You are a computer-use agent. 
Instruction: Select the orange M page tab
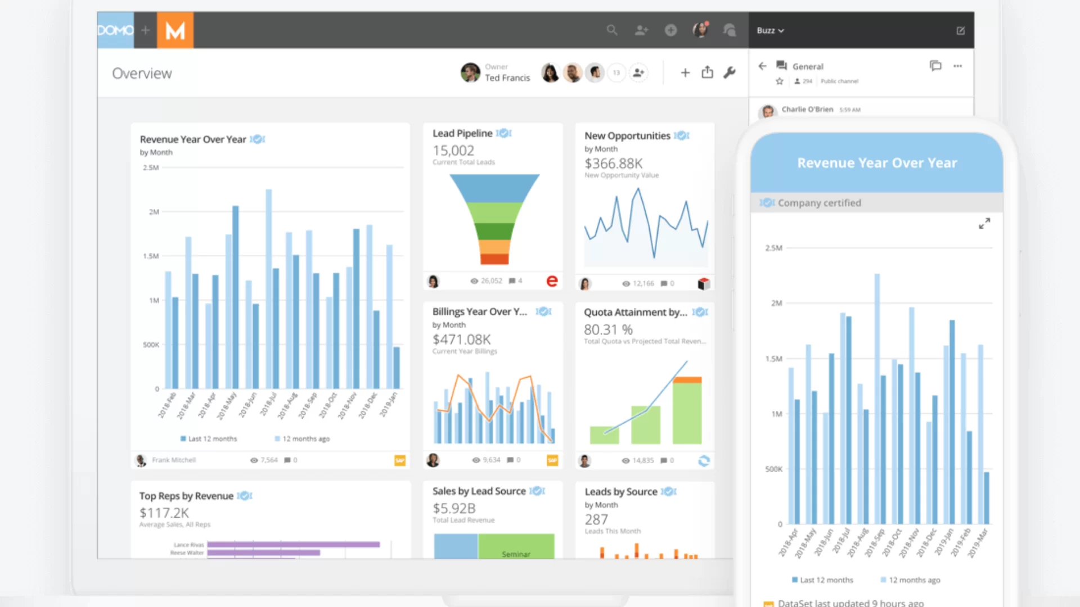[x=175, y=30]
